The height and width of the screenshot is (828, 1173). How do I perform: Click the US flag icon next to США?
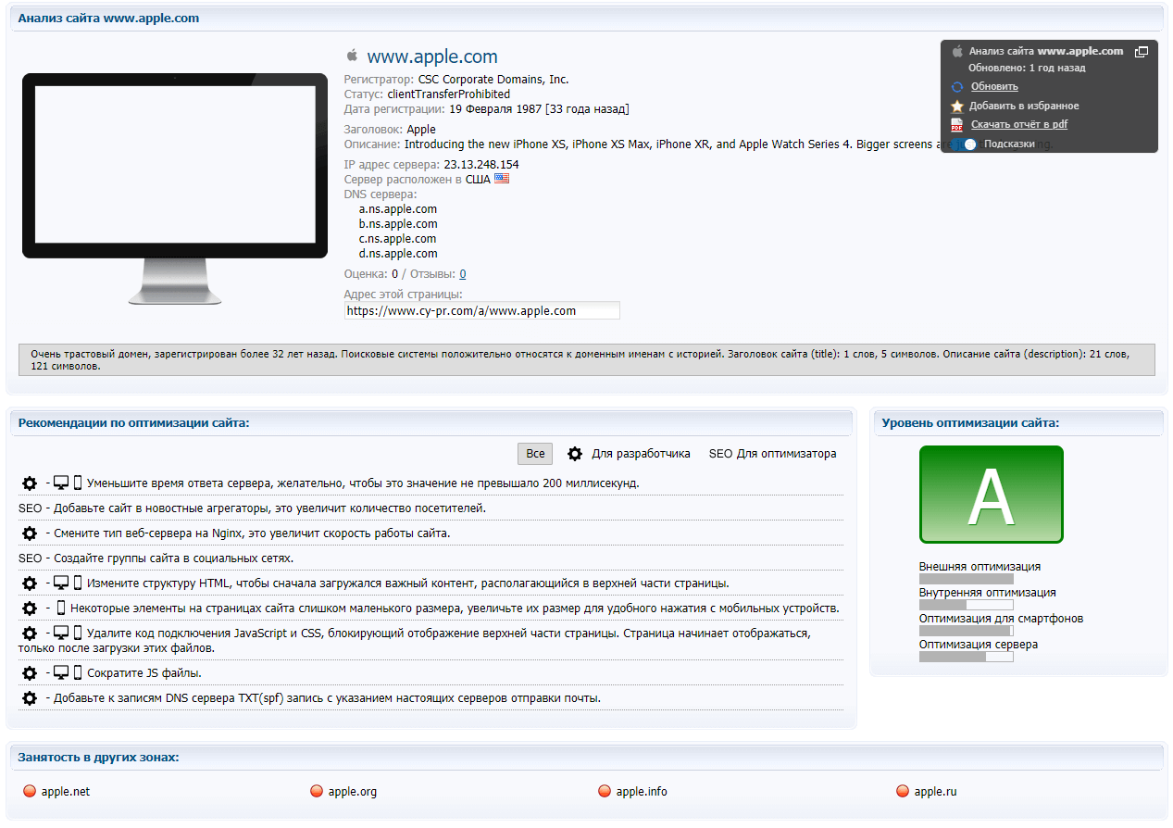(502, 179)
